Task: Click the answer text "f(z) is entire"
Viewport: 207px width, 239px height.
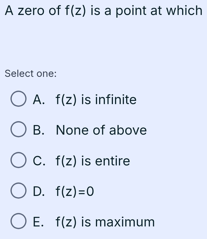Action: click(93, 161)
